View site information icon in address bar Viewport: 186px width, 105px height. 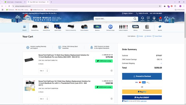pyautogui.click(x=13, y=6)
